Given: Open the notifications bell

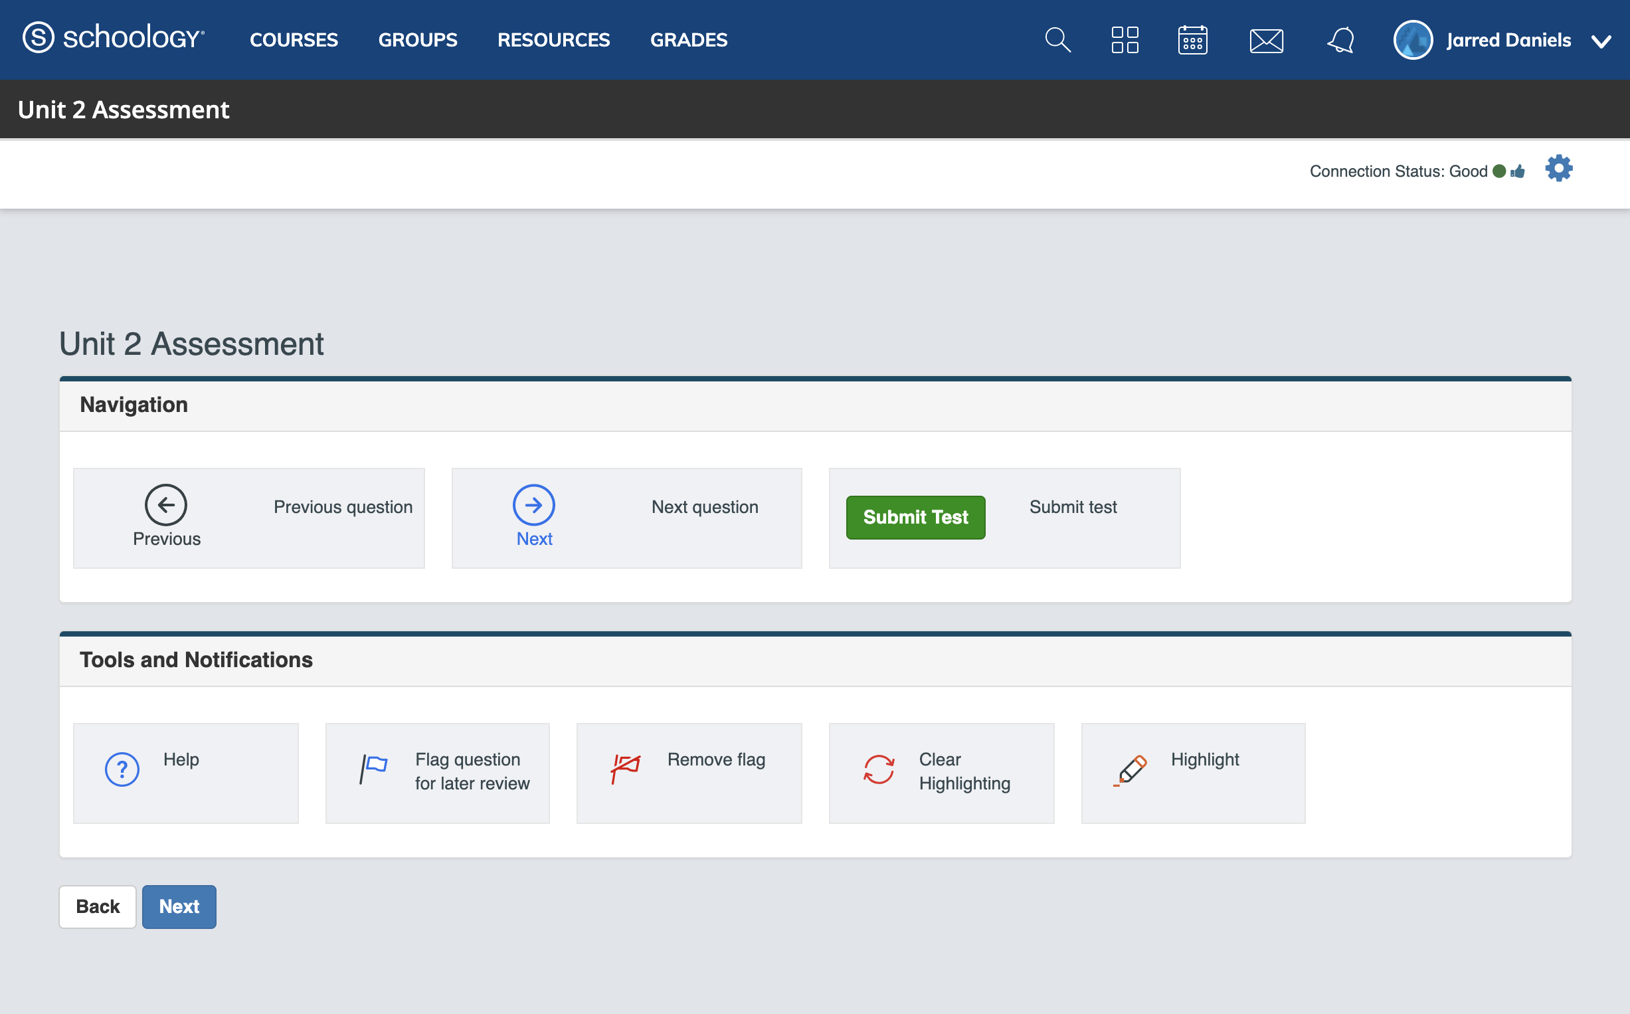Looking at the screenshot, I should tap(1340, 40).
